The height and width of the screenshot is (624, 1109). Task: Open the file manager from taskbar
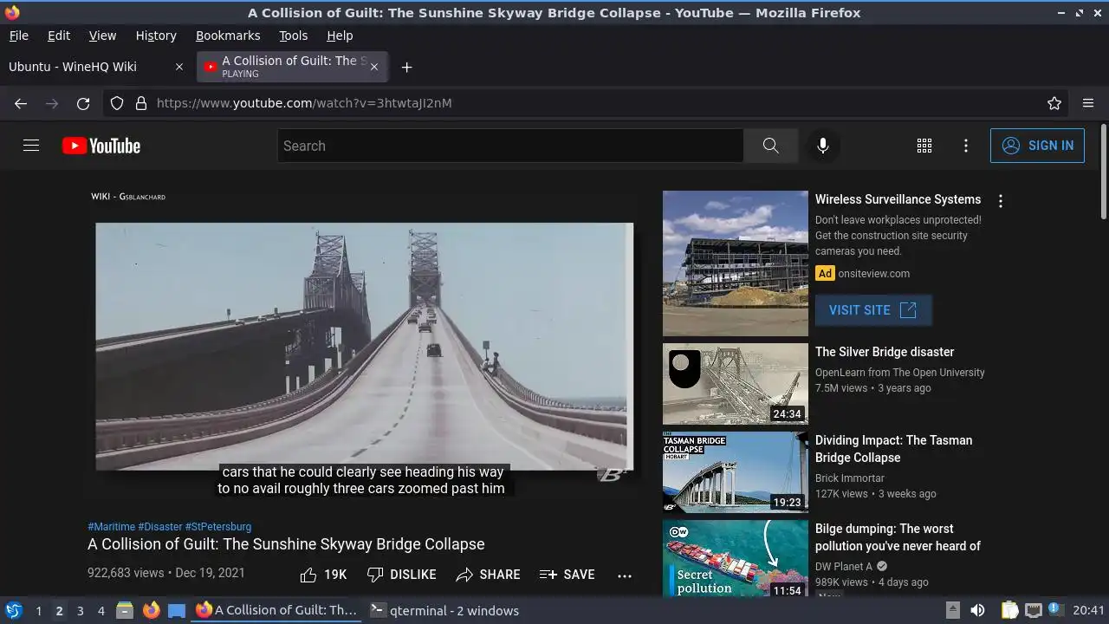click(125, 610)
